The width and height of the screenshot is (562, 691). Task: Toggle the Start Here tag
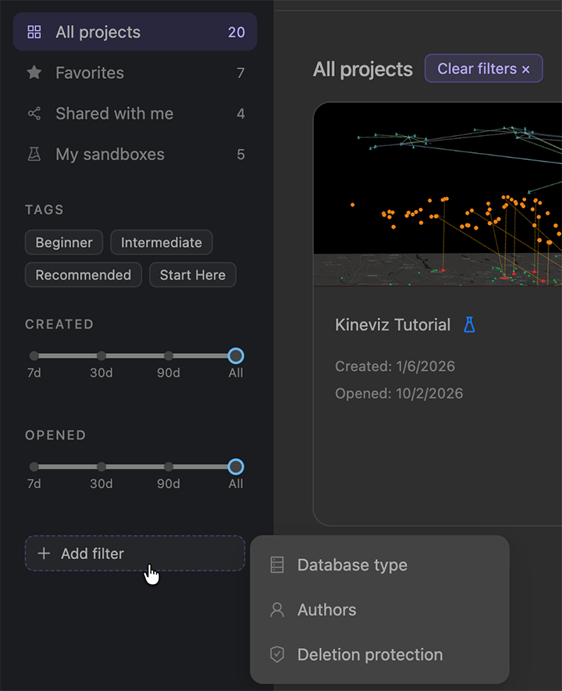(x=193, y=275)
